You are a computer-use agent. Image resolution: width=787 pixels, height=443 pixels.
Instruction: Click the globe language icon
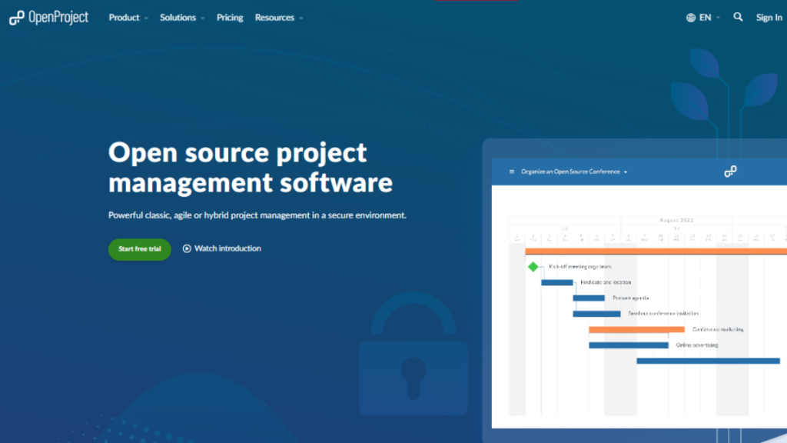coord(689,16)
